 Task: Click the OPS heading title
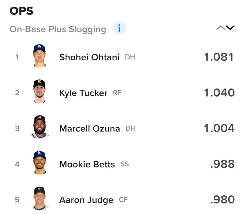(x=21, y=11)
